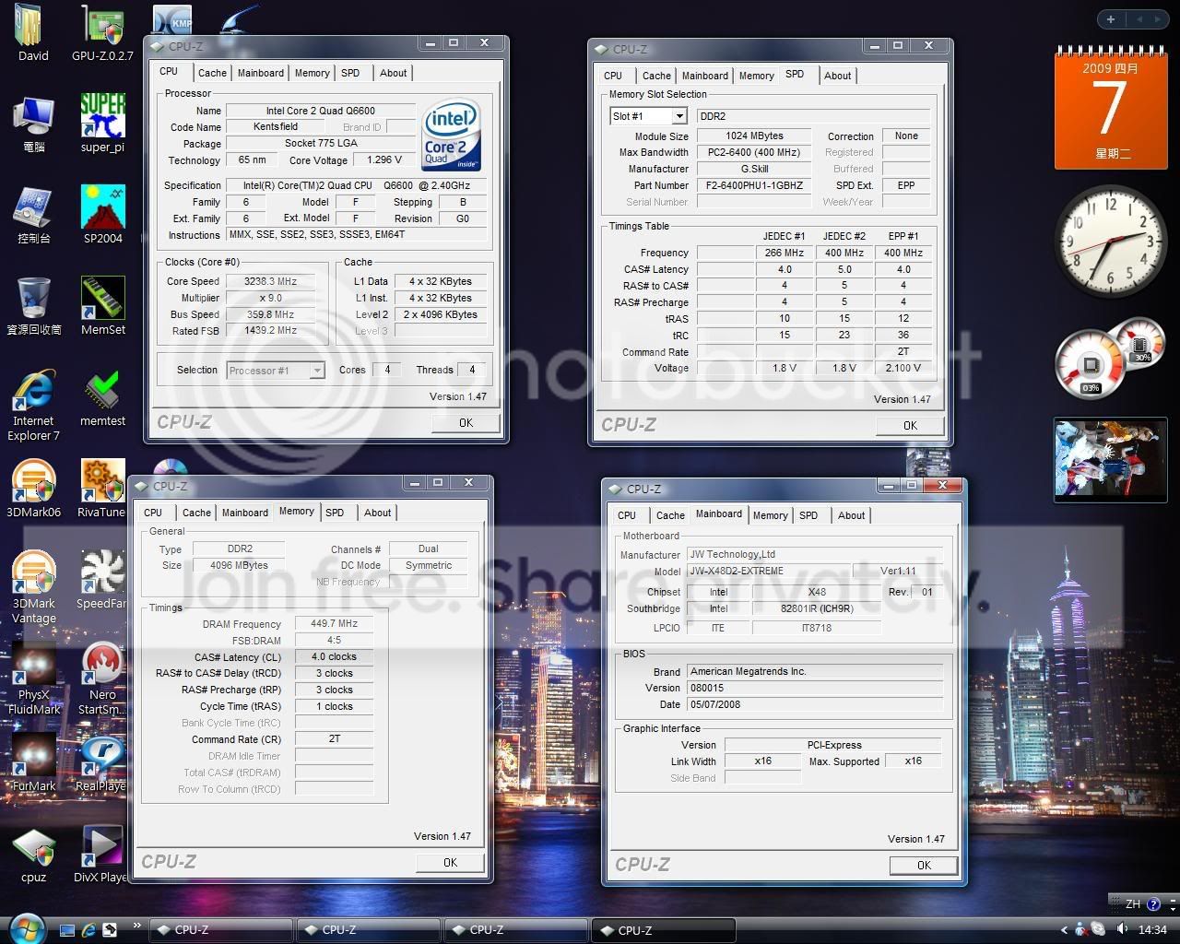
Task: Open the PhysX FluidMark desktop shortcut
Action: pyautogui.click(x=33, y=679)
